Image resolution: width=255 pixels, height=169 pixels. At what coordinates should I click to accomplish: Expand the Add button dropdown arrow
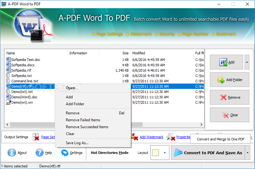(247, 62)
